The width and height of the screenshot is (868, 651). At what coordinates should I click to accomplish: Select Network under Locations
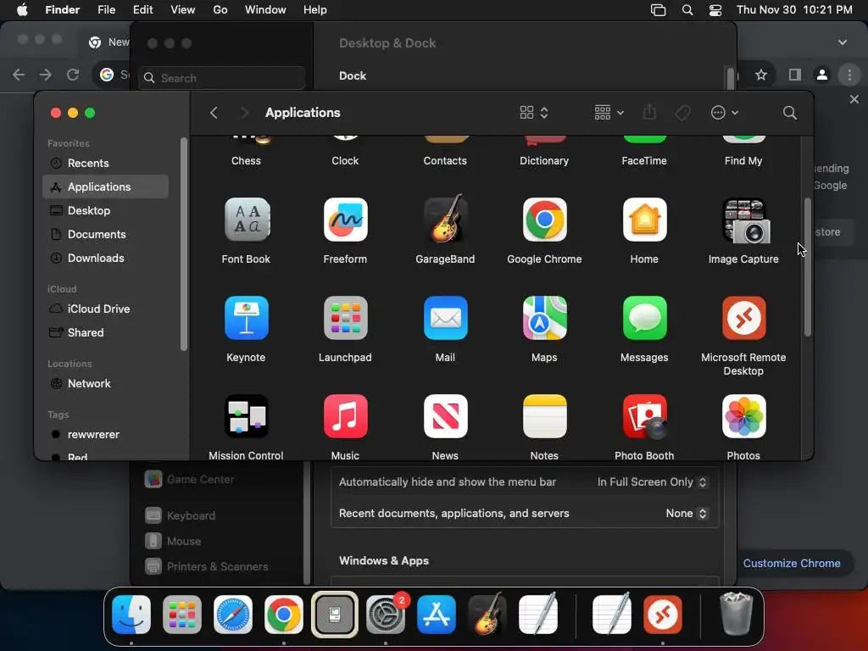tap(105, 384)
